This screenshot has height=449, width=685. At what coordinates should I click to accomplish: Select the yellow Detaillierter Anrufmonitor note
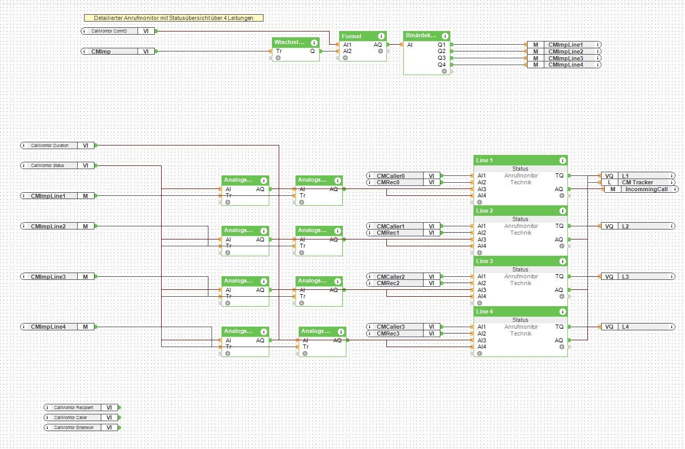point(174,18)
